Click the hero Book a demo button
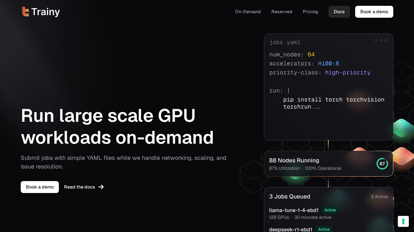 coord(40,187)
